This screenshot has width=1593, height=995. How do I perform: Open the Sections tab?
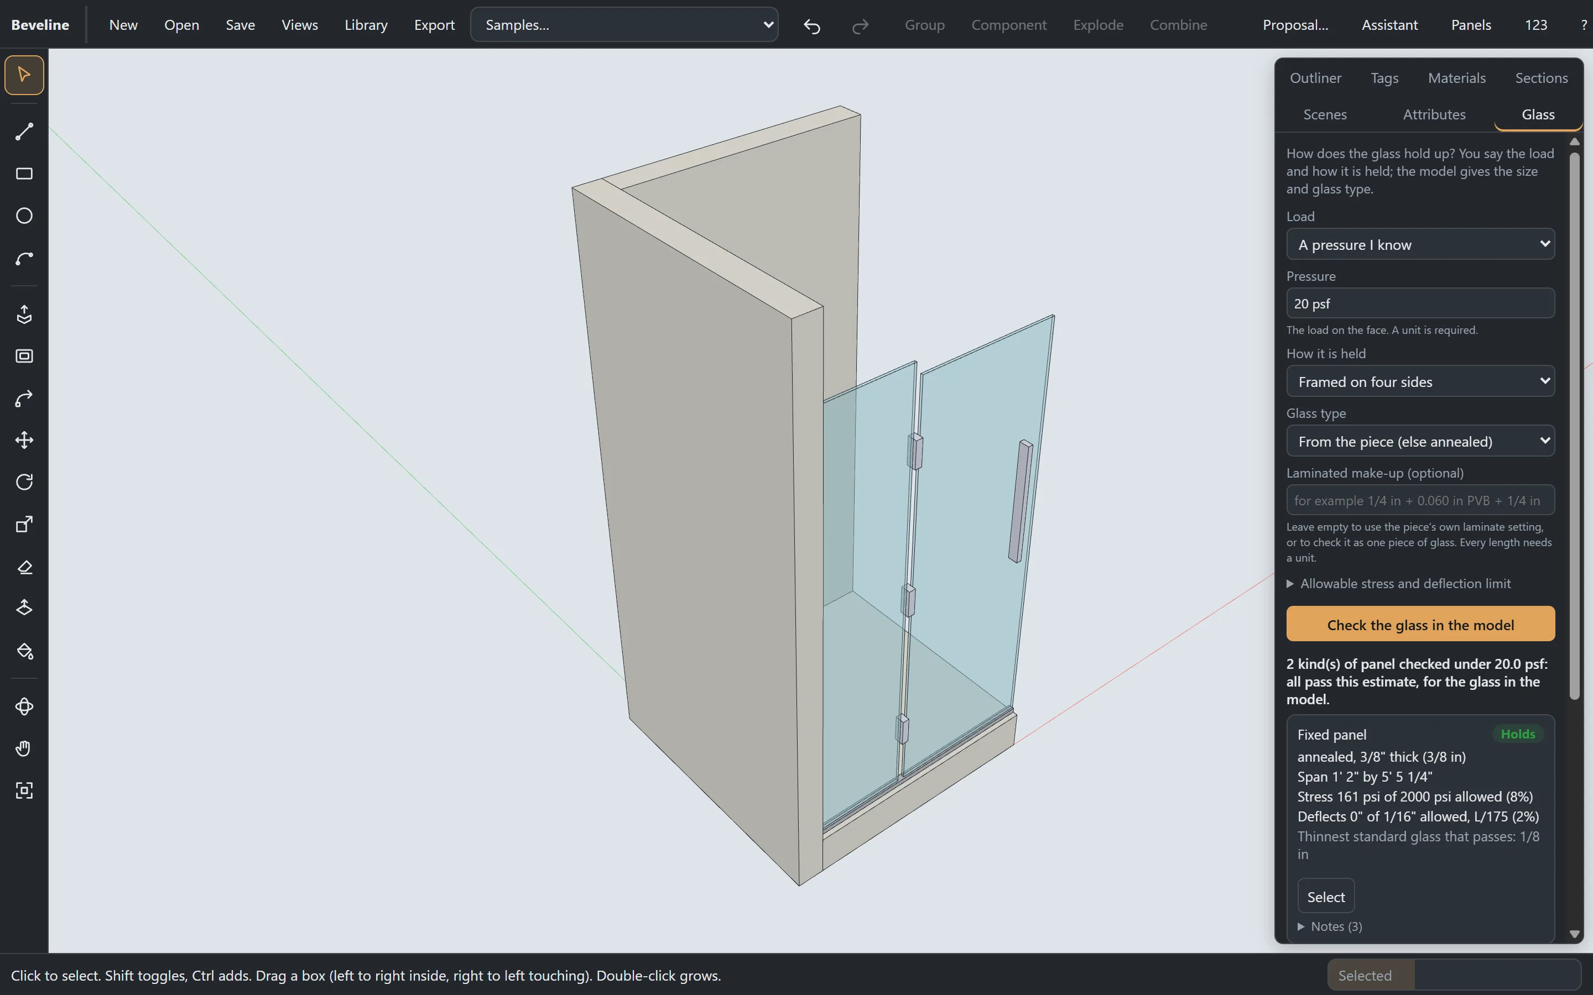click(1541, 78)
